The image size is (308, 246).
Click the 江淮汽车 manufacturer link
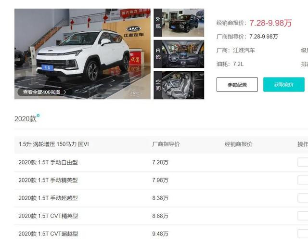244,51
